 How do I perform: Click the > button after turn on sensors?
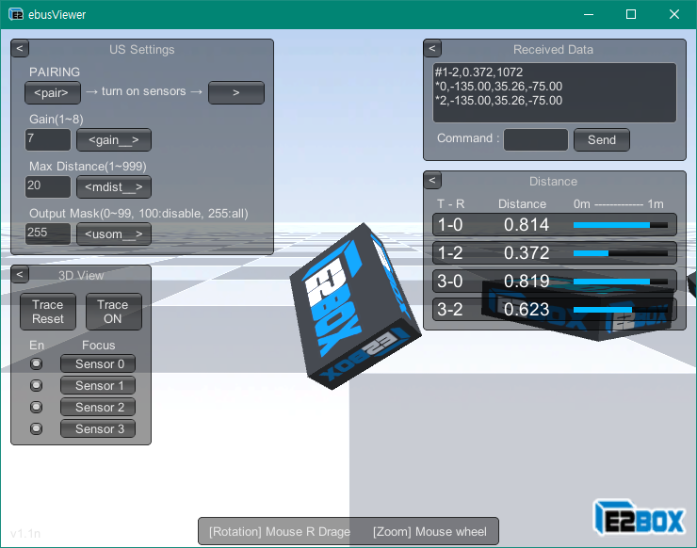coord(236,92)
